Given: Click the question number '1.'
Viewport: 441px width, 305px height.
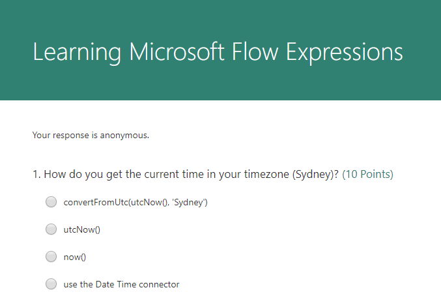Looking at the screenshot, I should click(36, 174).
